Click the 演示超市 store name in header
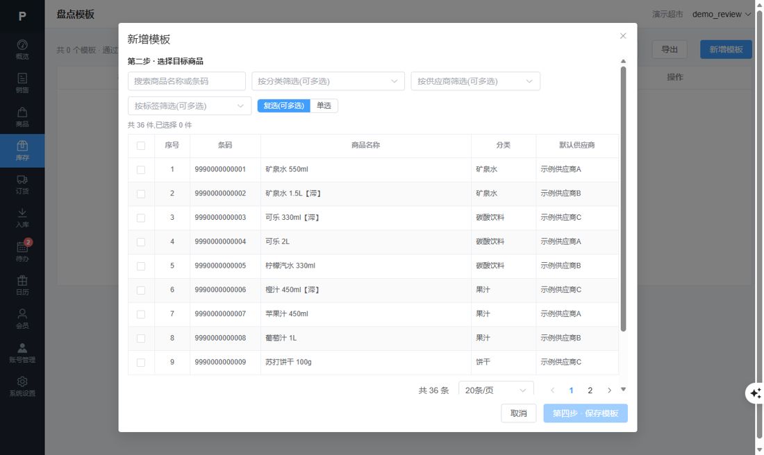Image resolution: width=764 pixels, height=455 pixels. [667, 14]
